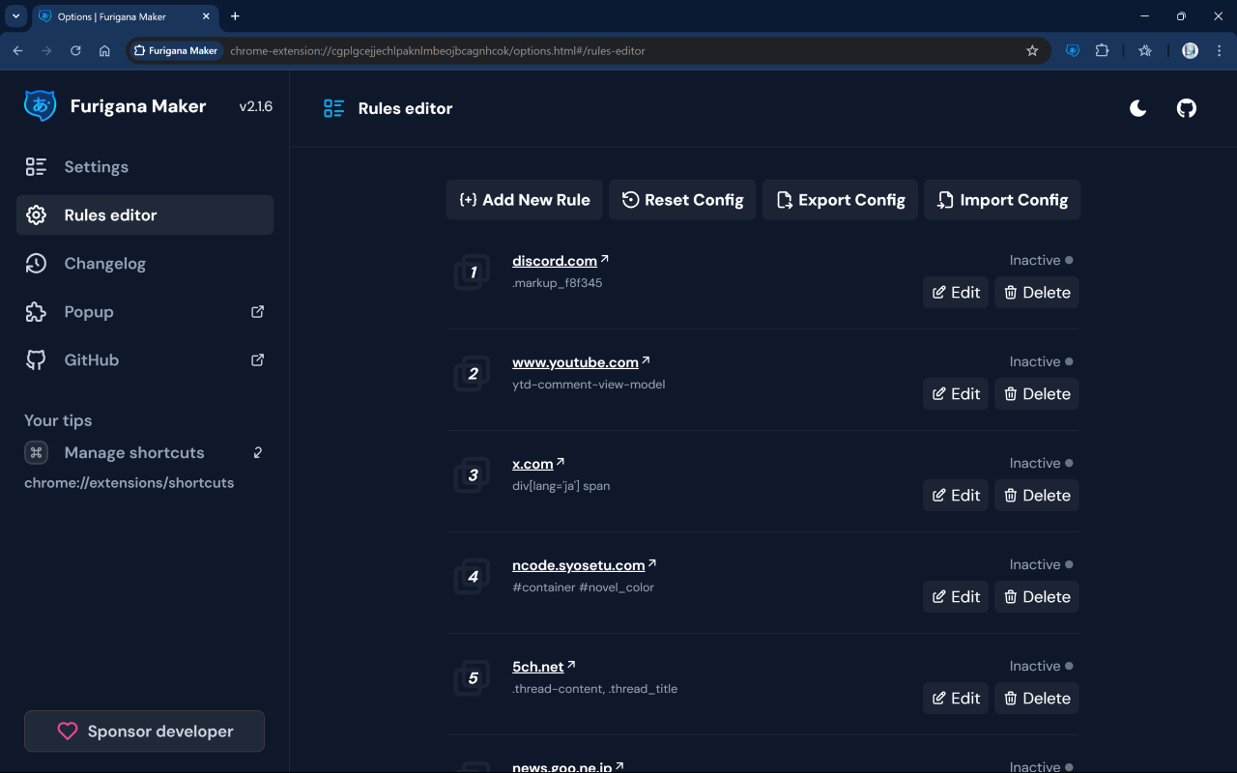Screen dimensions: 1237x773
Task: Open x.com rule link
Action: pyautogui.click(x=538, y=464)
